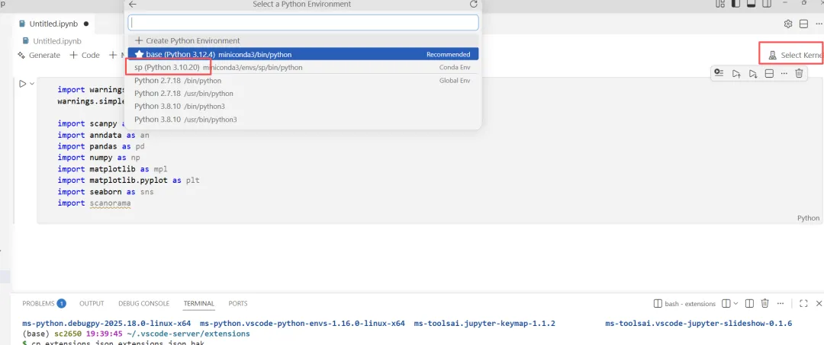Open Customize Layout icon in title bar
This screenshot has width=824, height=345.
pyautogui.click(x=720, y=3)
